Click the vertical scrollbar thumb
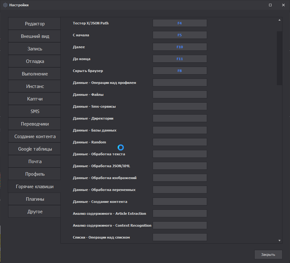The height and width of the screenshot is (263, 290). 279,58
